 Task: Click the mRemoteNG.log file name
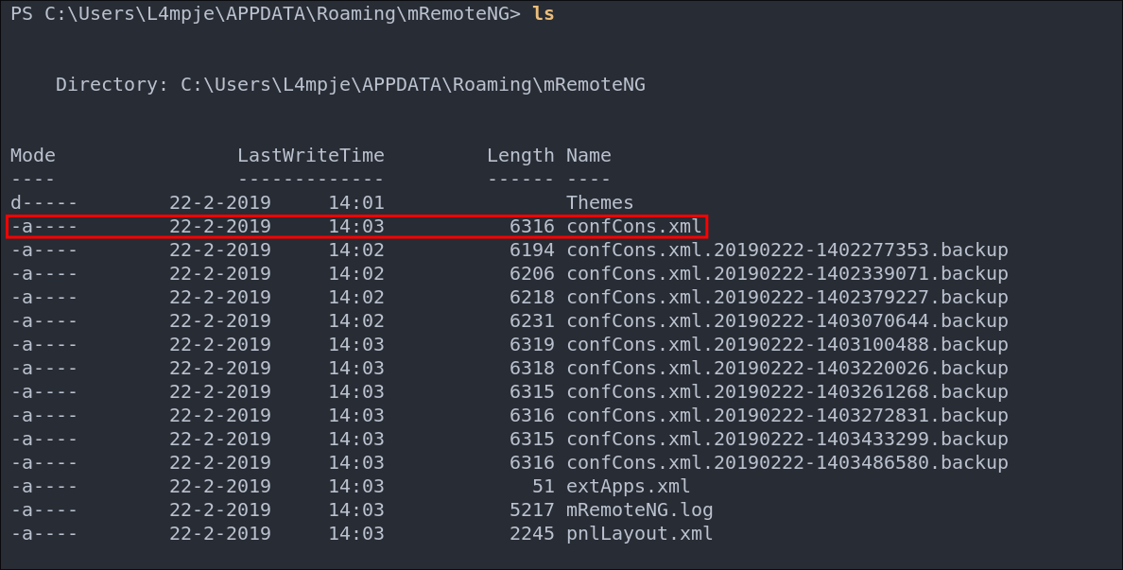[x=640, y=510]
